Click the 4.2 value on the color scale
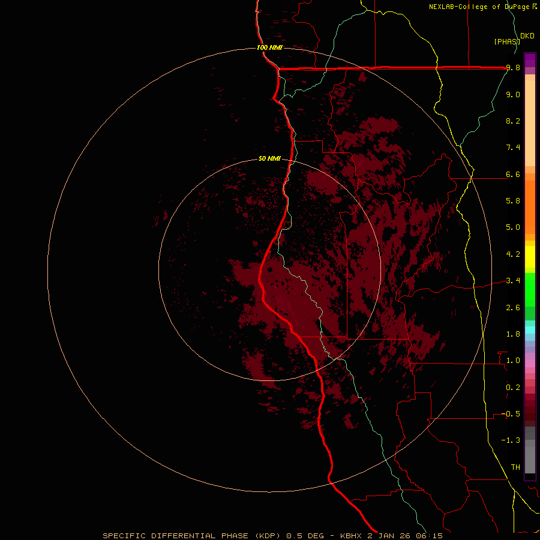 pos(513,254)
